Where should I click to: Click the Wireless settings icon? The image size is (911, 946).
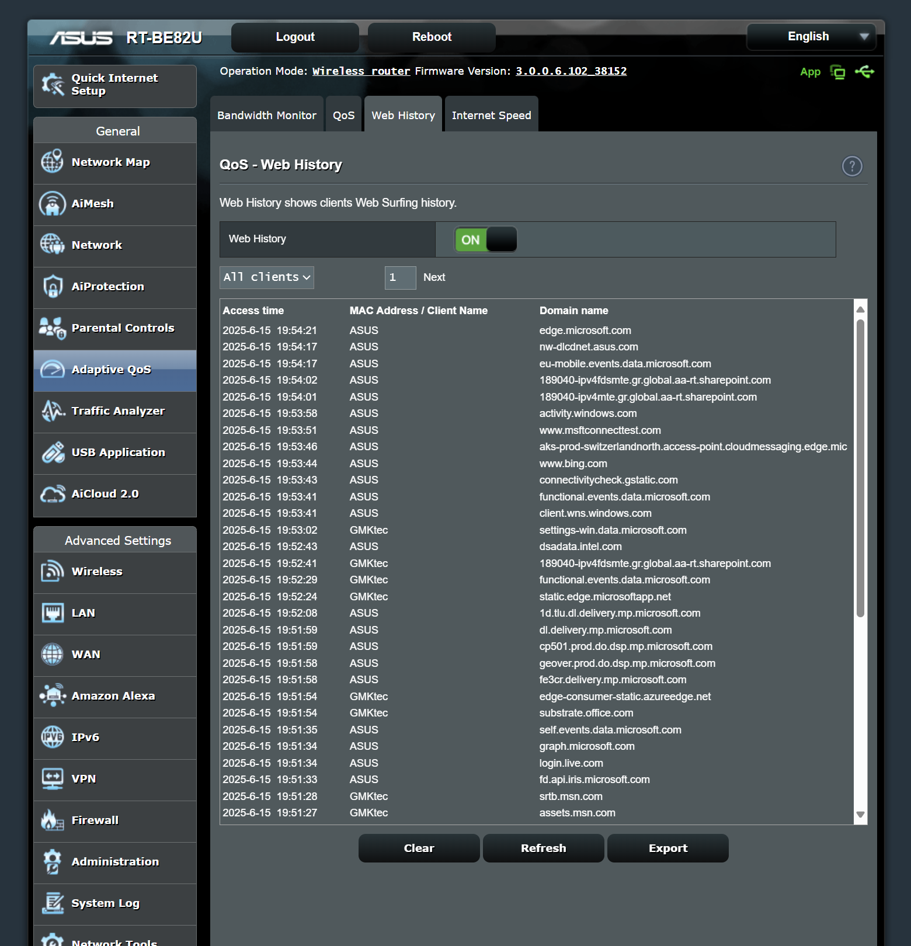[x=53, y=571]
